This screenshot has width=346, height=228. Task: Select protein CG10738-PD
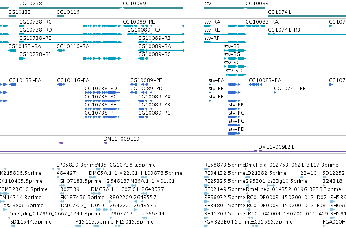click(x=101, y=89)
